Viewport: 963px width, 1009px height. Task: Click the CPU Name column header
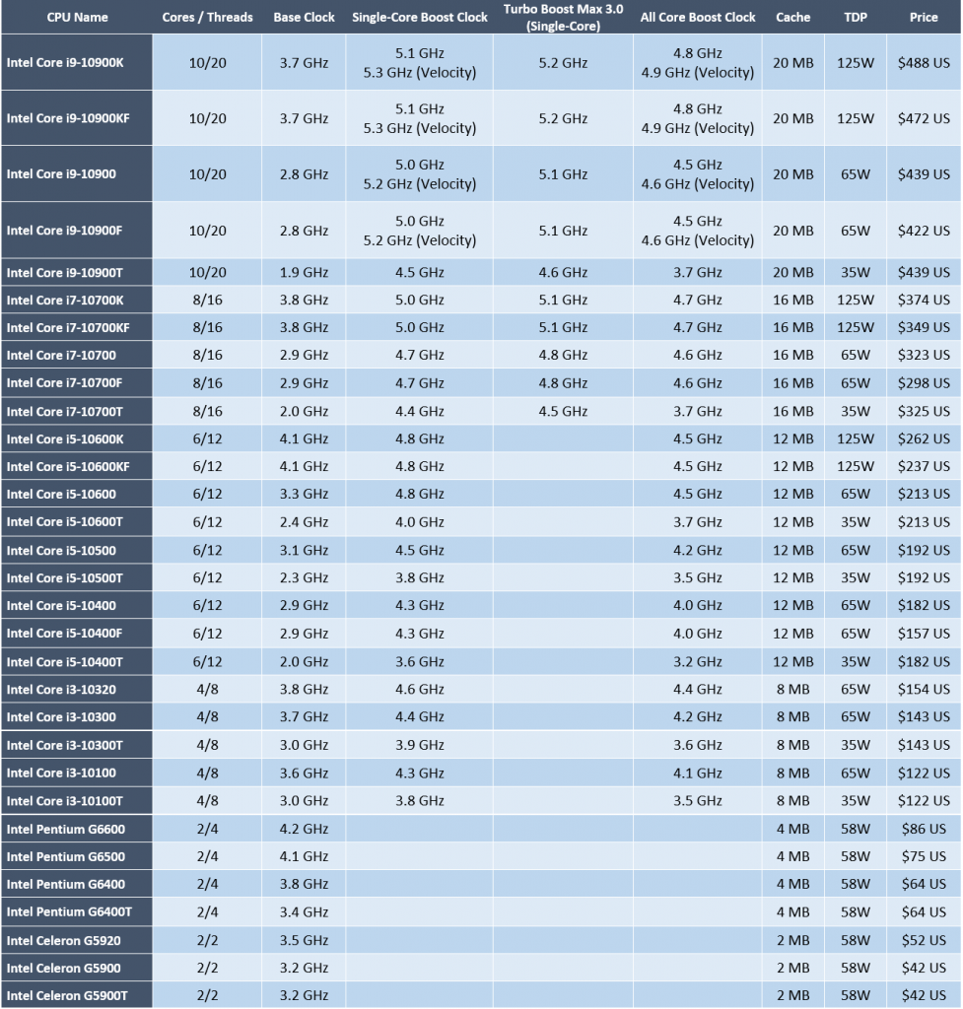77,18
